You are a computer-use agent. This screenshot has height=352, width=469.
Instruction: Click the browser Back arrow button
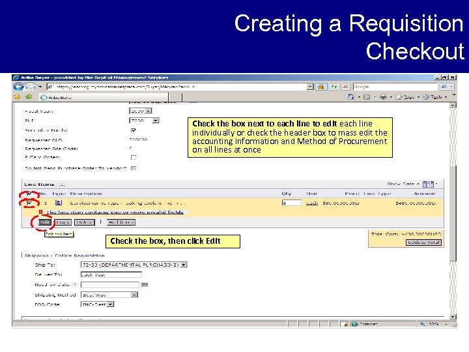[x=18, y=87]
